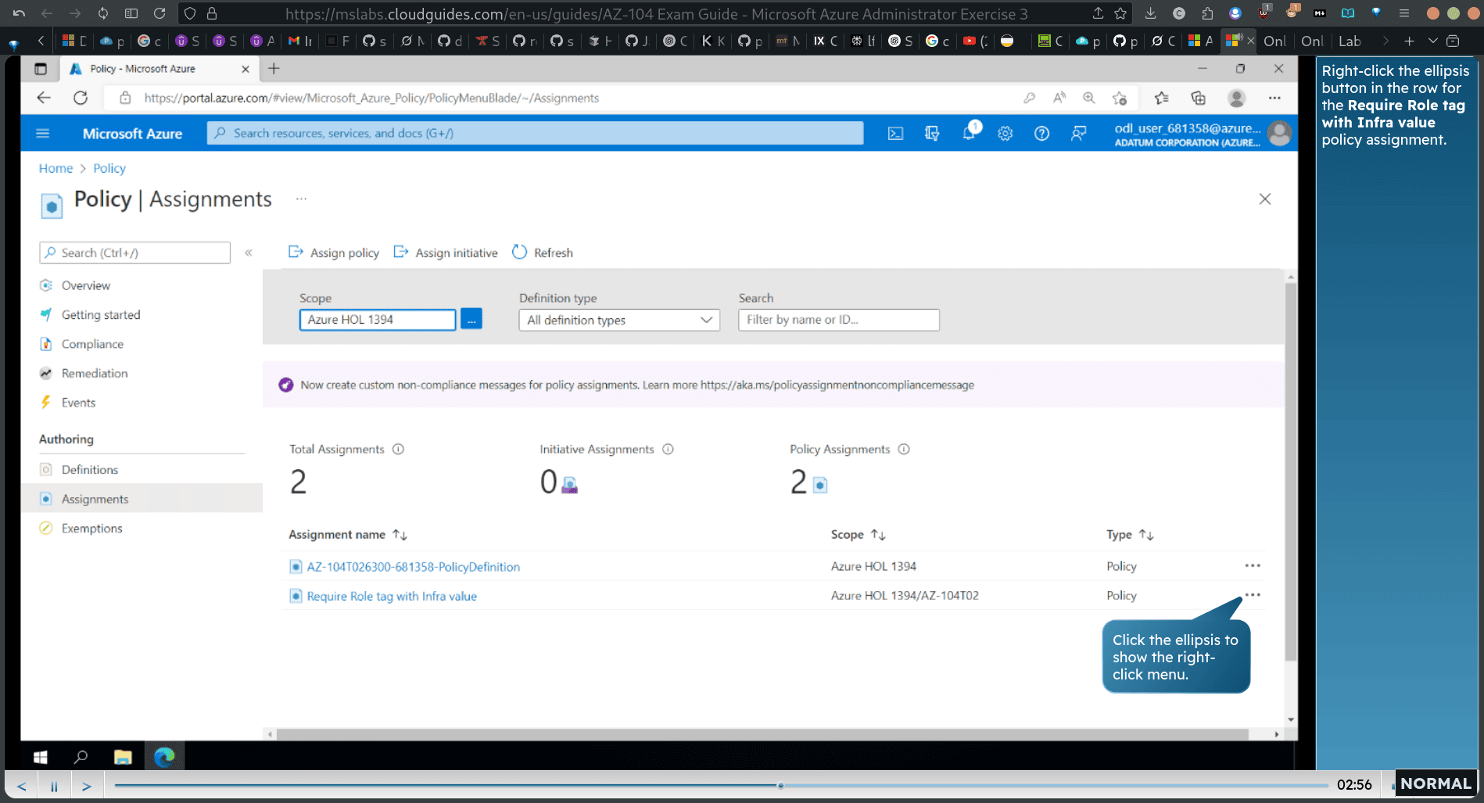Image resolution: width=1484 pixels, height=803 pixels.
Task: Click Refresh in the assignments toolbar
Action: [543, 253]
